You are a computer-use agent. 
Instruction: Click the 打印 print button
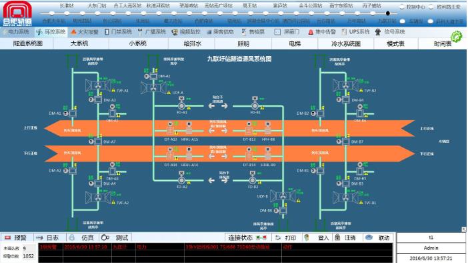point(286,238)
